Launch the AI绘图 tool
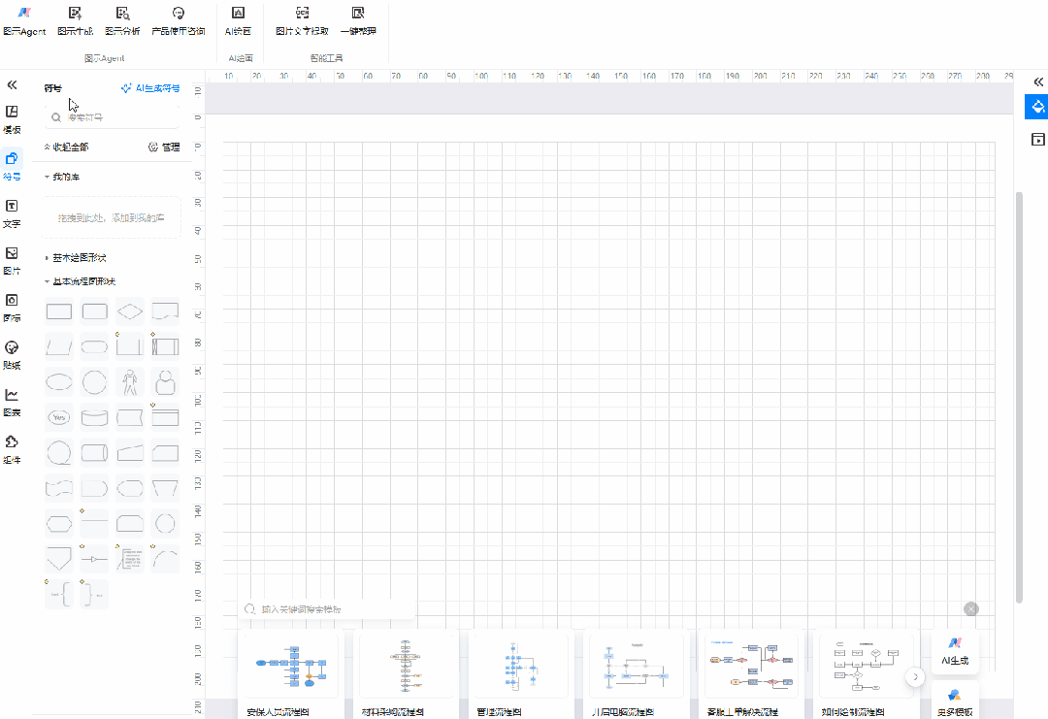The image size is (1048, 719). coord(238,20)
